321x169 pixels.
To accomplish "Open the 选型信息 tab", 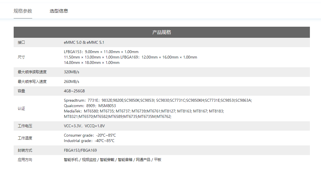I will point(59,11).
